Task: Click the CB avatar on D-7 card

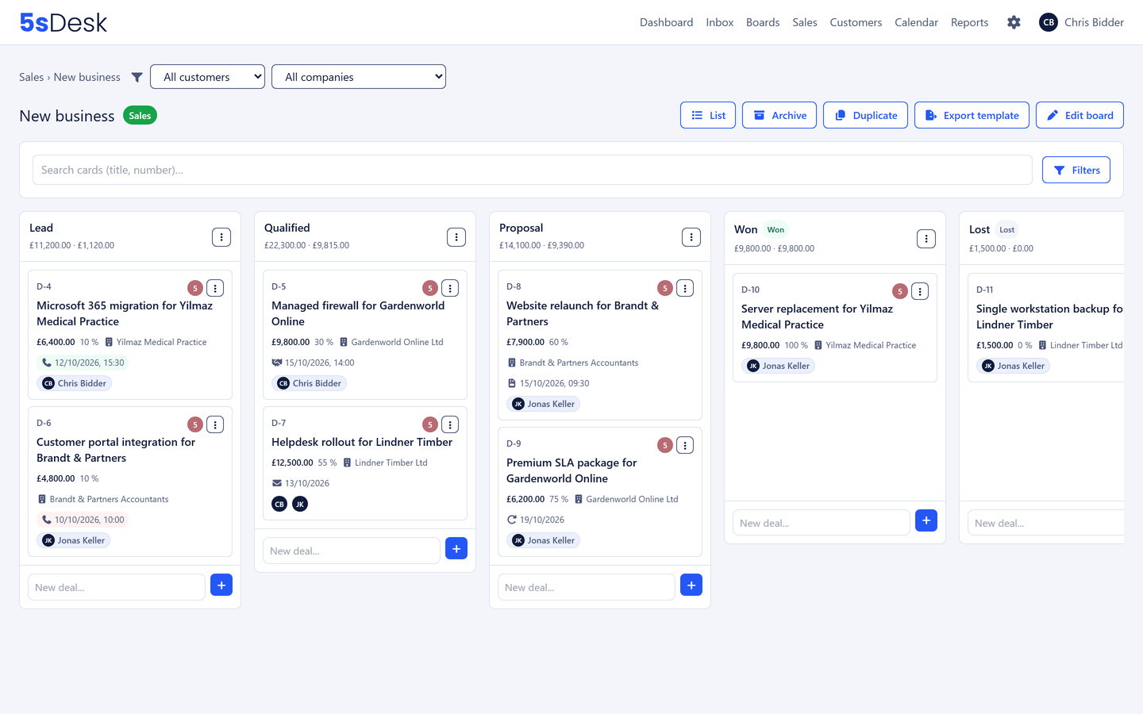Action: pos(279,504)
